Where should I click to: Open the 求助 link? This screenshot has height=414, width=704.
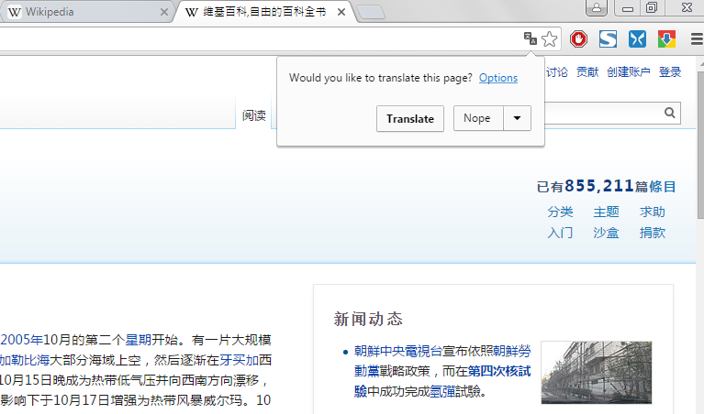[x=653, y=212]
